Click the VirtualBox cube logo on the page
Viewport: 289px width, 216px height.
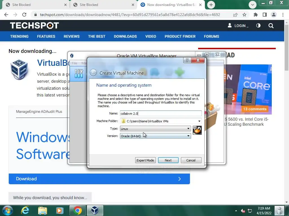point(19,69)
